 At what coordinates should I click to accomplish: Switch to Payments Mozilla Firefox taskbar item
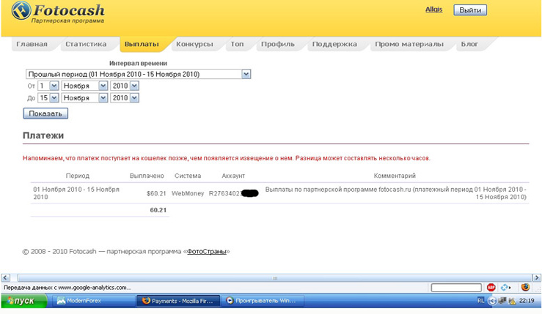(178, 301)
